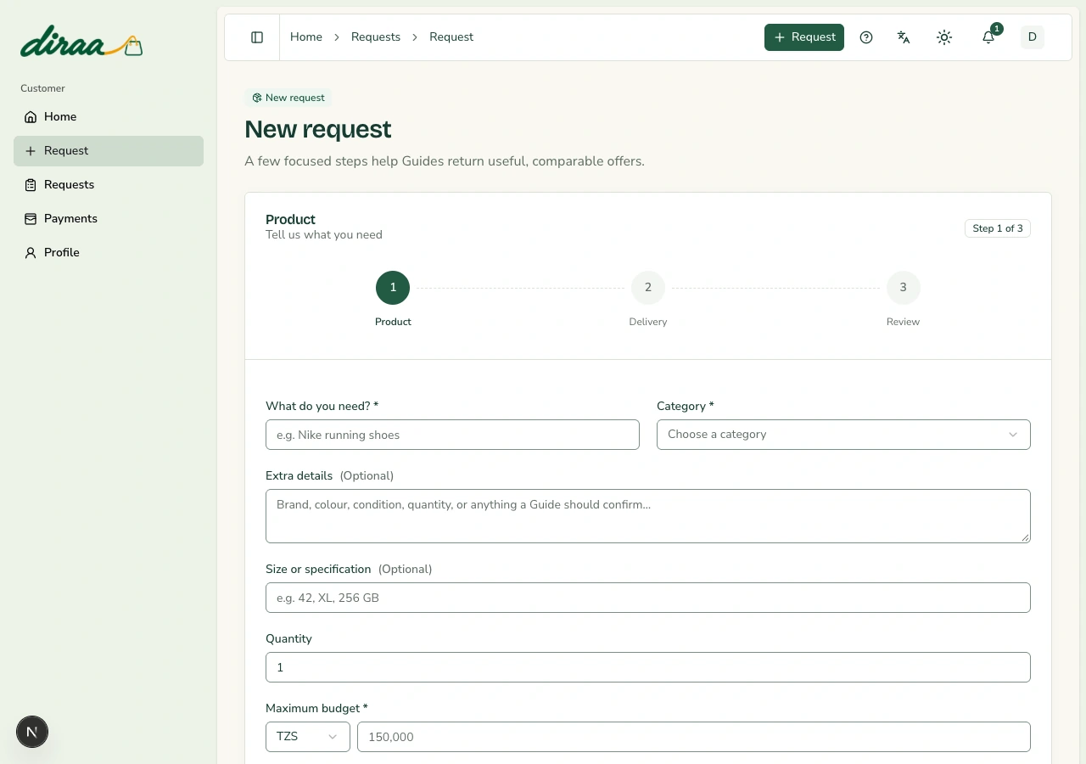Go to Home in the sidebar
Viewport: 1086px width, 764px height.
point(109,117)
